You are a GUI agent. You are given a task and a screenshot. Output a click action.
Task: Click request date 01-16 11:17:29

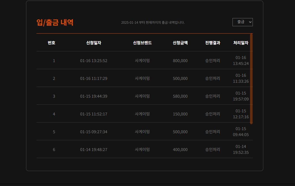(94, 78)
